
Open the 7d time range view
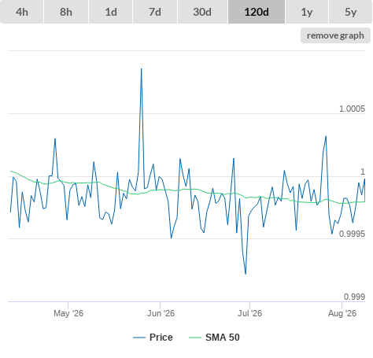click(155, 12)
